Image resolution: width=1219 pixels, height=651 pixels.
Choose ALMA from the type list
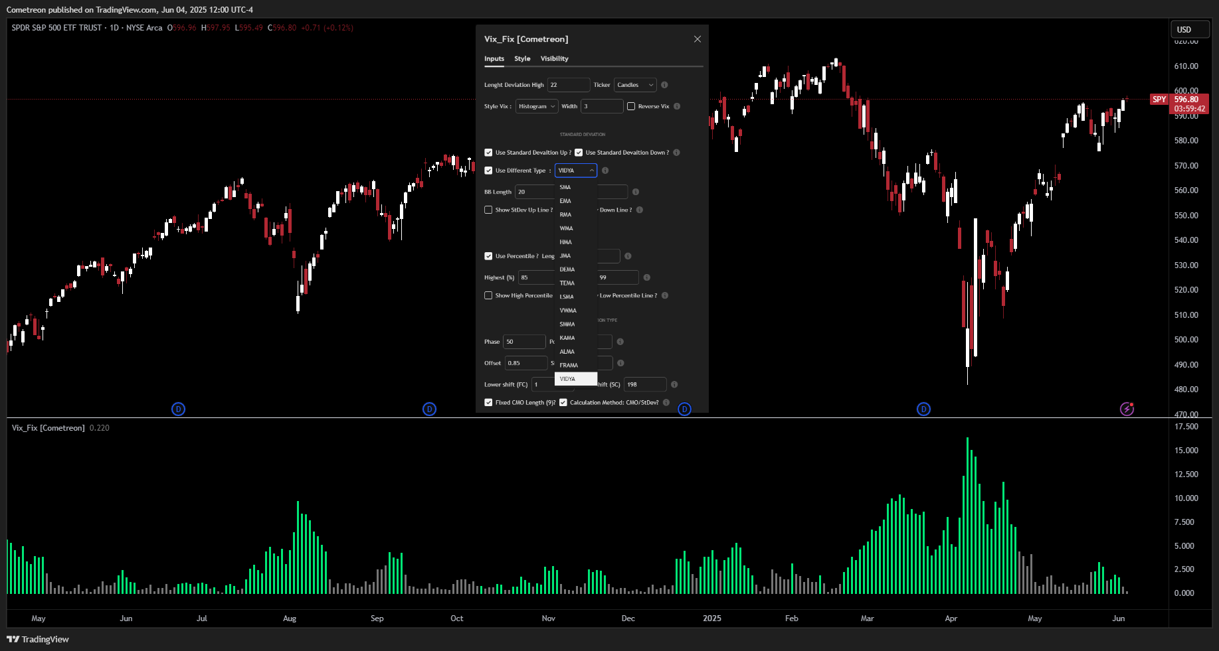pos(576,352)
